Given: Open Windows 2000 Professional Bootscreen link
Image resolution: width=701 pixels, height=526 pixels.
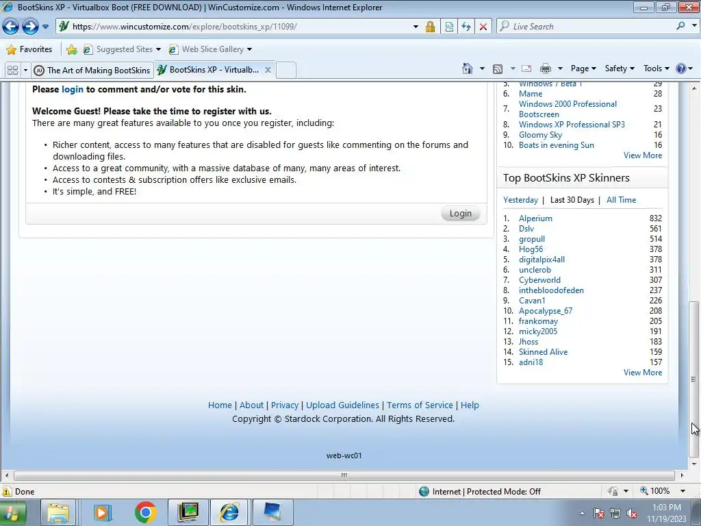Looking at the screenshot, I should click(x=568, y=109).
